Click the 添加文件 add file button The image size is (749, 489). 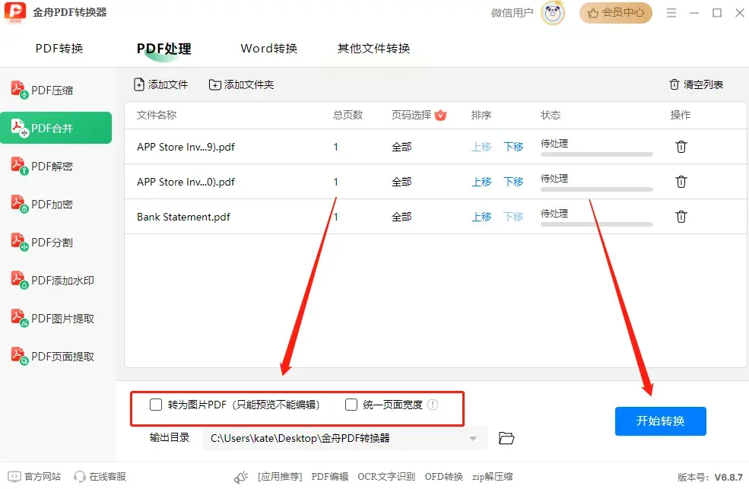[x=160, y=84]
